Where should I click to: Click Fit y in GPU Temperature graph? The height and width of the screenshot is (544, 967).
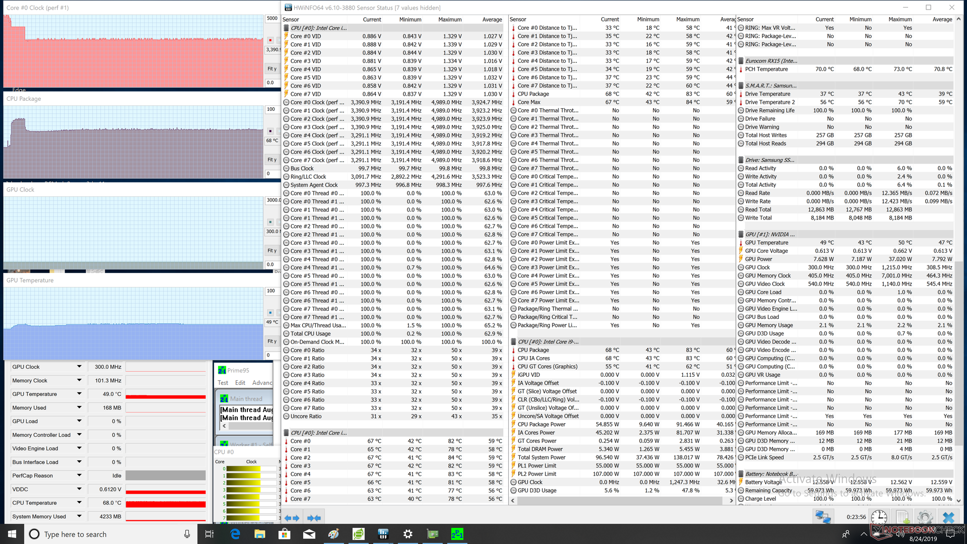(272, 341)
